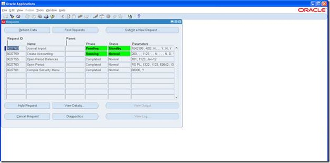330x163 pixels.
Task: Click the flashlight Find toolbar icon
Action: tap(12, 17)
